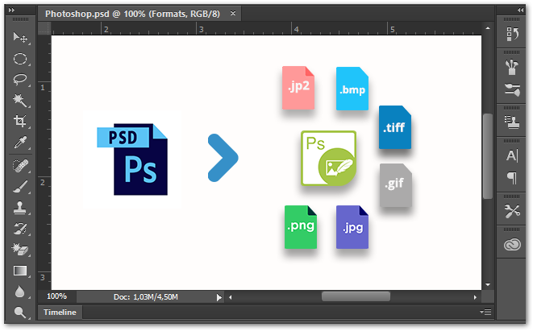The image size is (533, 331).
Task: Select the Crop tool
Action: tap(20, 121)
